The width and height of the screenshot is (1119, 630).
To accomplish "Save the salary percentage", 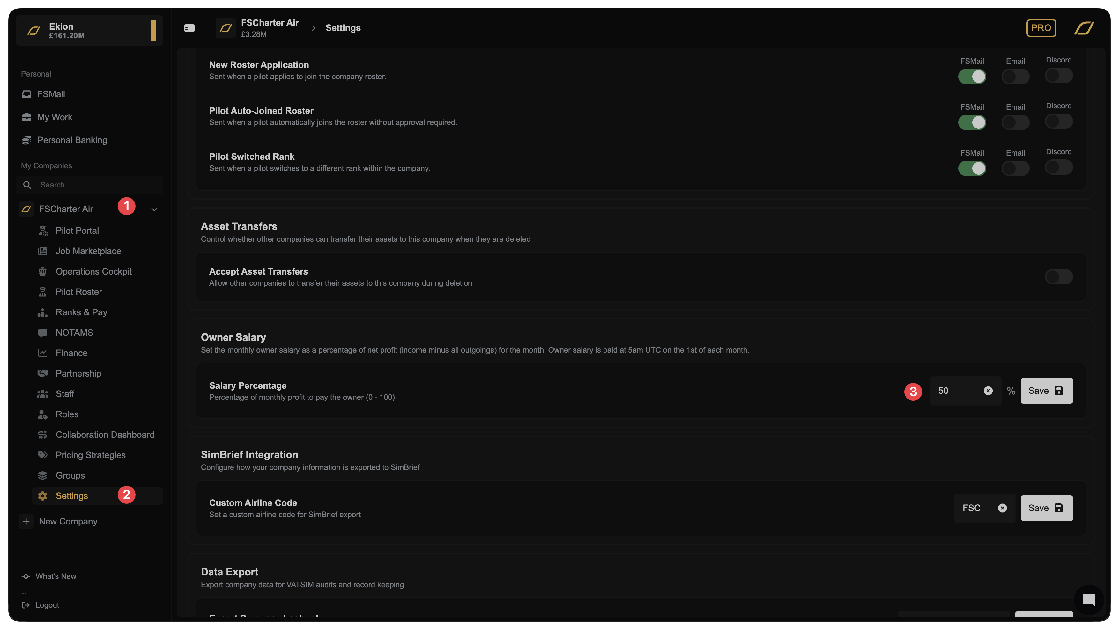I will click(x=1046, y=391).
